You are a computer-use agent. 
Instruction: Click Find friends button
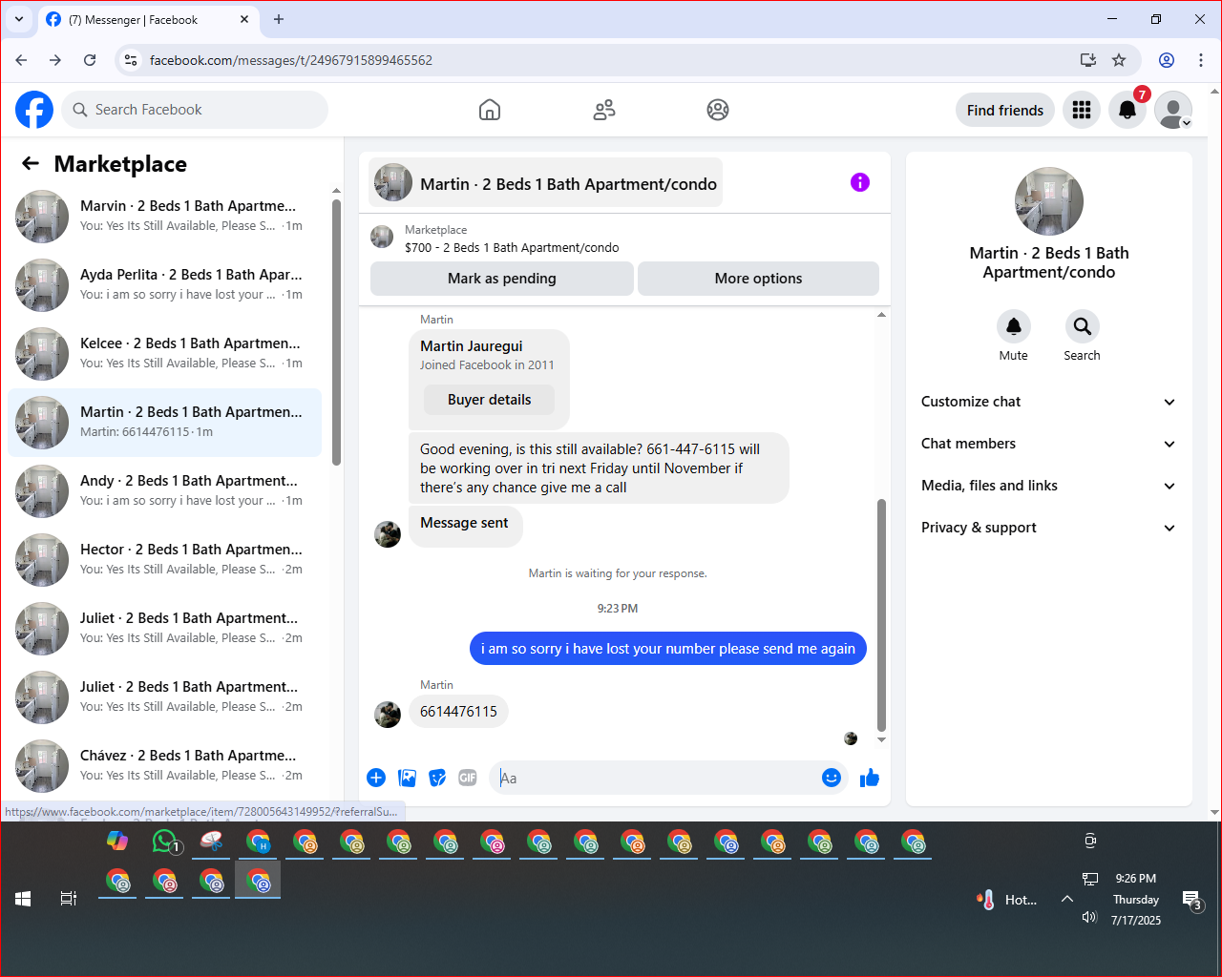(x=1005, y=111)
